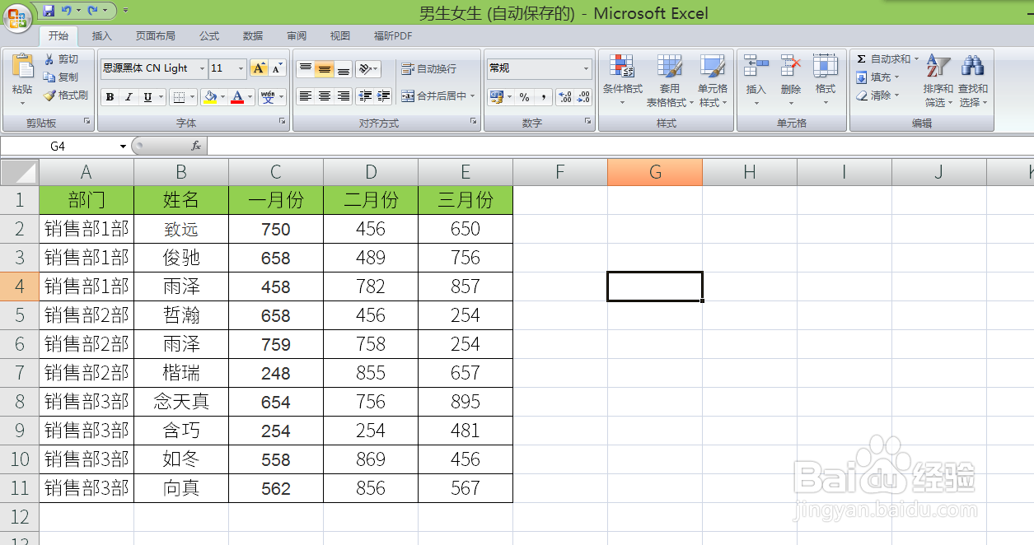Decrease indent in alignment group
The width and height of the screenshot is (1034, 545).
(365, 96)
